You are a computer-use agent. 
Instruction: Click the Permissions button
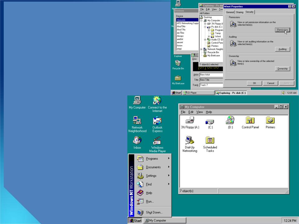click(x=282, y=30)
